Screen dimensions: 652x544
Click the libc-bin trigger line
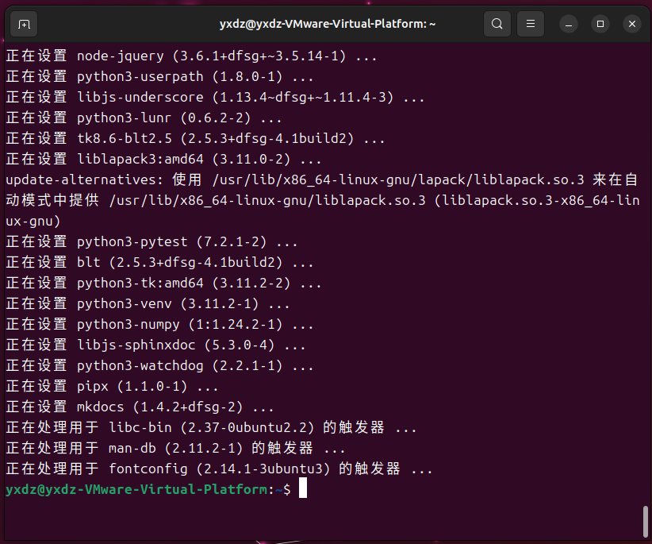pos(211,427)
